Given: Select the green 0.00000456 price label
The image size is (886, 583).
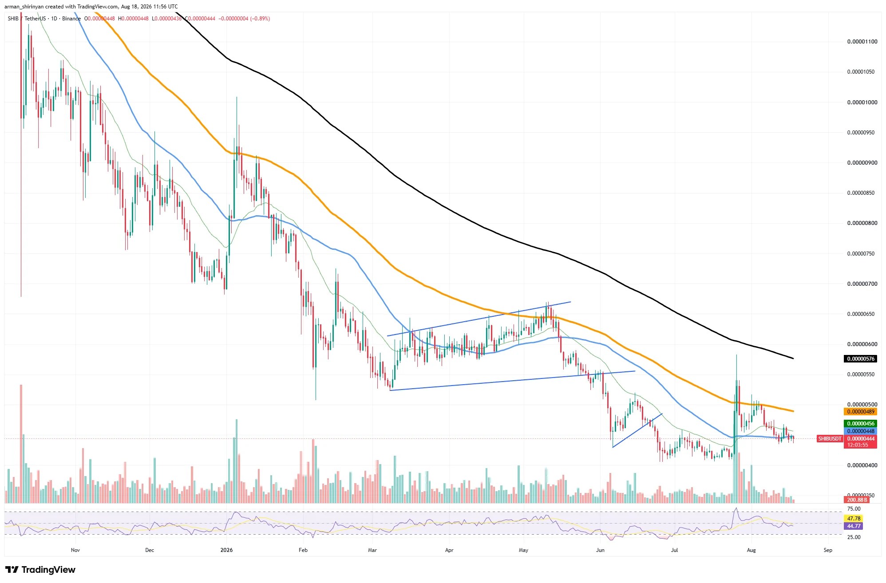Looking at the screenshot, I should (x=860, y=424).
